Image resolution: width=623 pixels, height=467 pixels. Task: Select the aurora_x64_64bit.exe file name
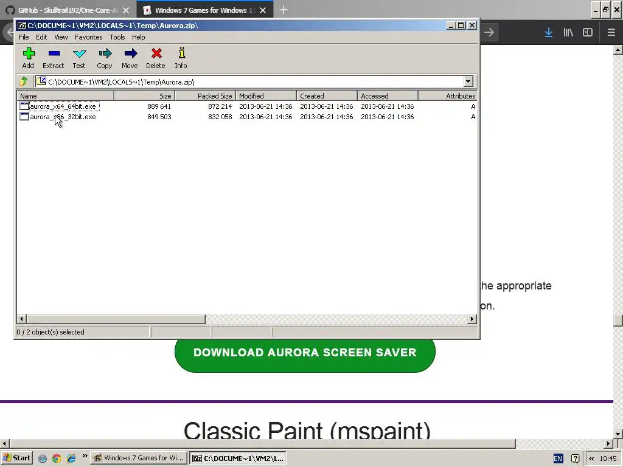click(63, 106)
